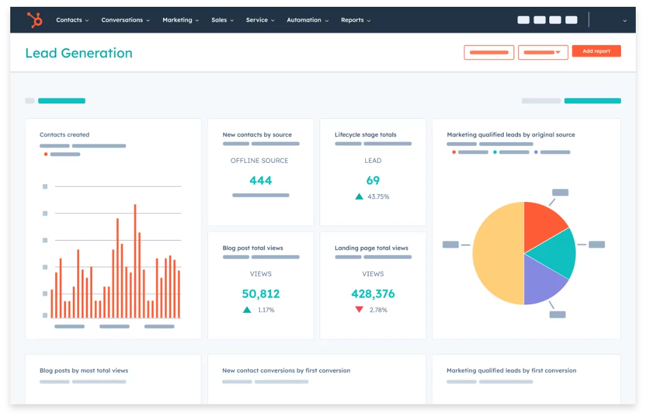Screen dimensions: 646x418
Task: Open the account chevron at top right
Action: click(624, 20)
